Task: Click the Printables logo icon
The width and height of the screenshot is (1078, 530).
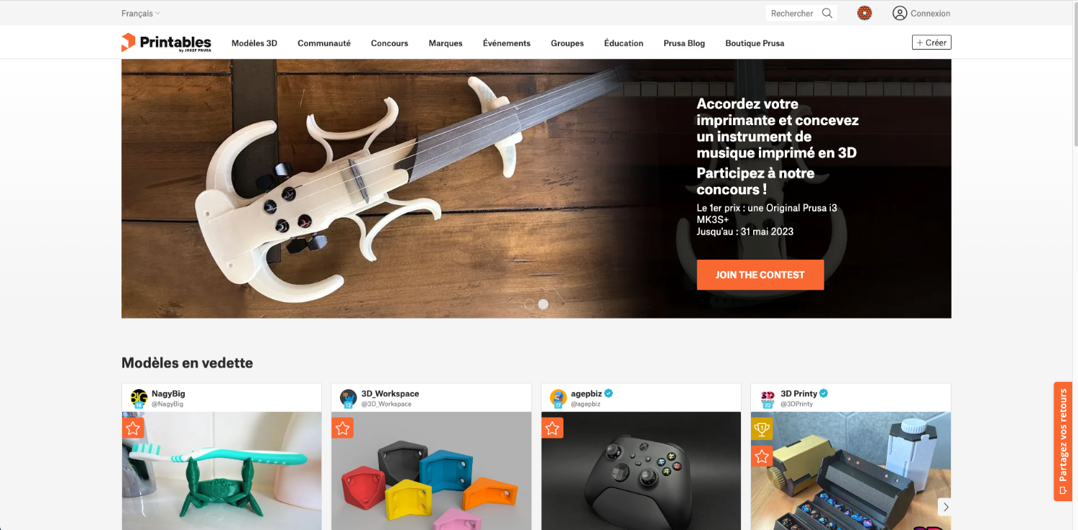Action: [128, 42]
